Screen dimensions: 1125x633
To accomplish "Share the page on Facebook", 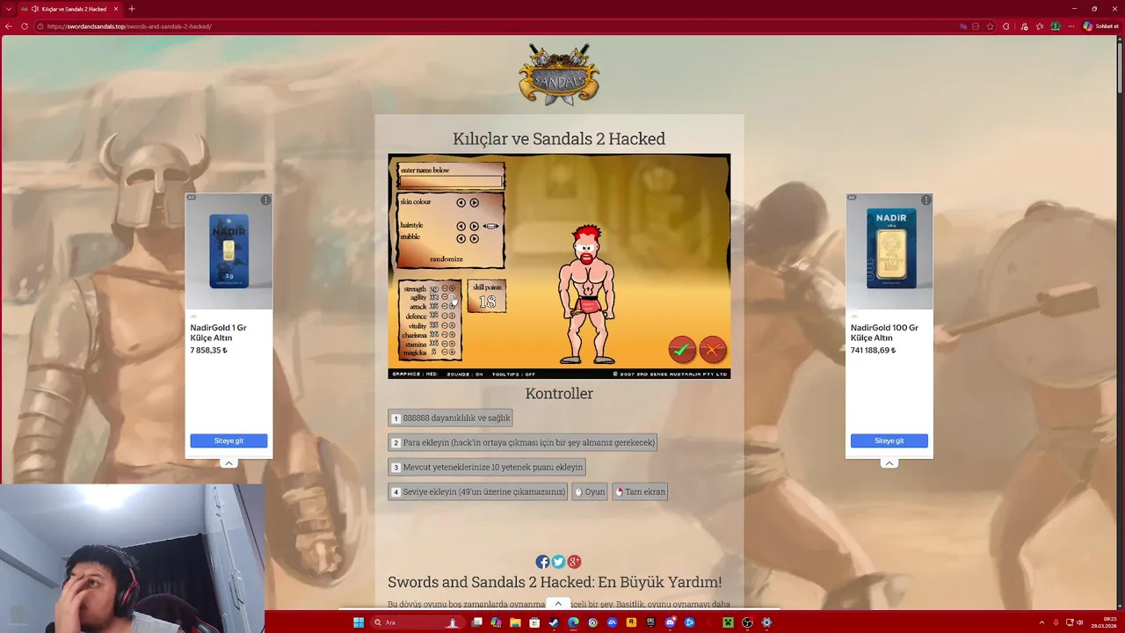I will (542, 562).
